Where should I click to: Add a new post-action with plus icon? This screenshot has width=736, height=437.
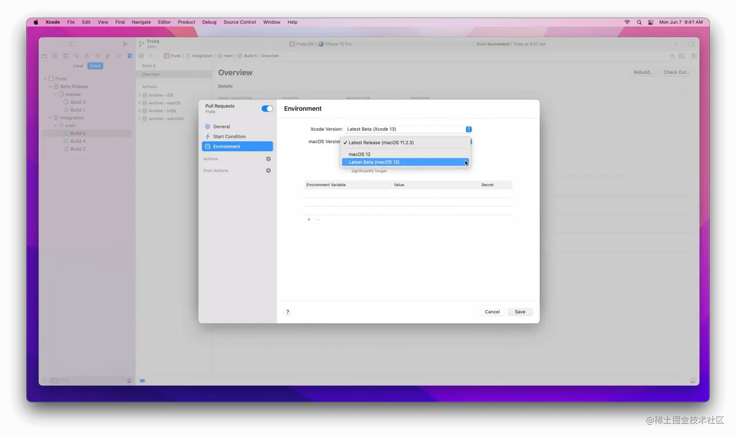tap(268, 171)
